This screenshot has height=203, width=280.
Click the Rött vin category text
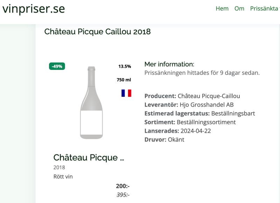[x=63, y=176]
